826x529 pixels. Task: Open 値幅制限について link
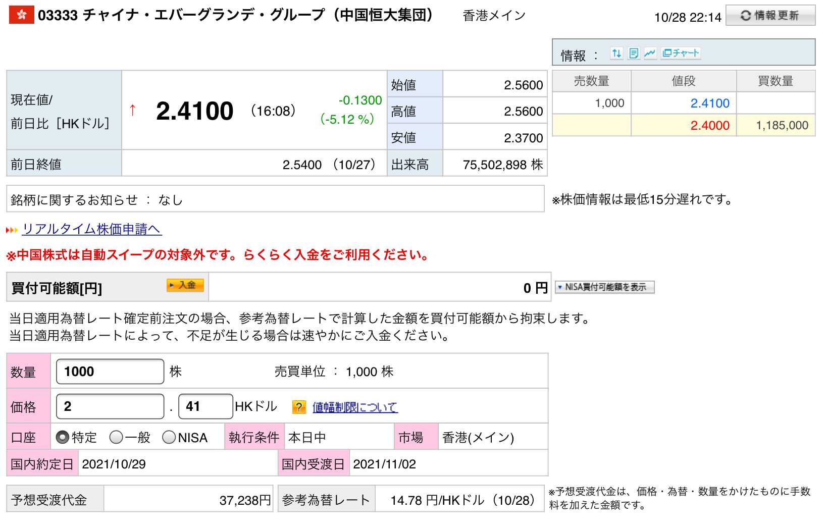click(355, 407)
